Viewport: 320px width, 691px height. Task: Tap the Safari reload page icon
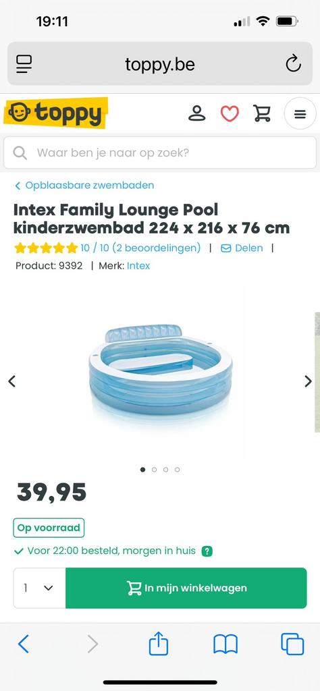(x=293, y=64)
